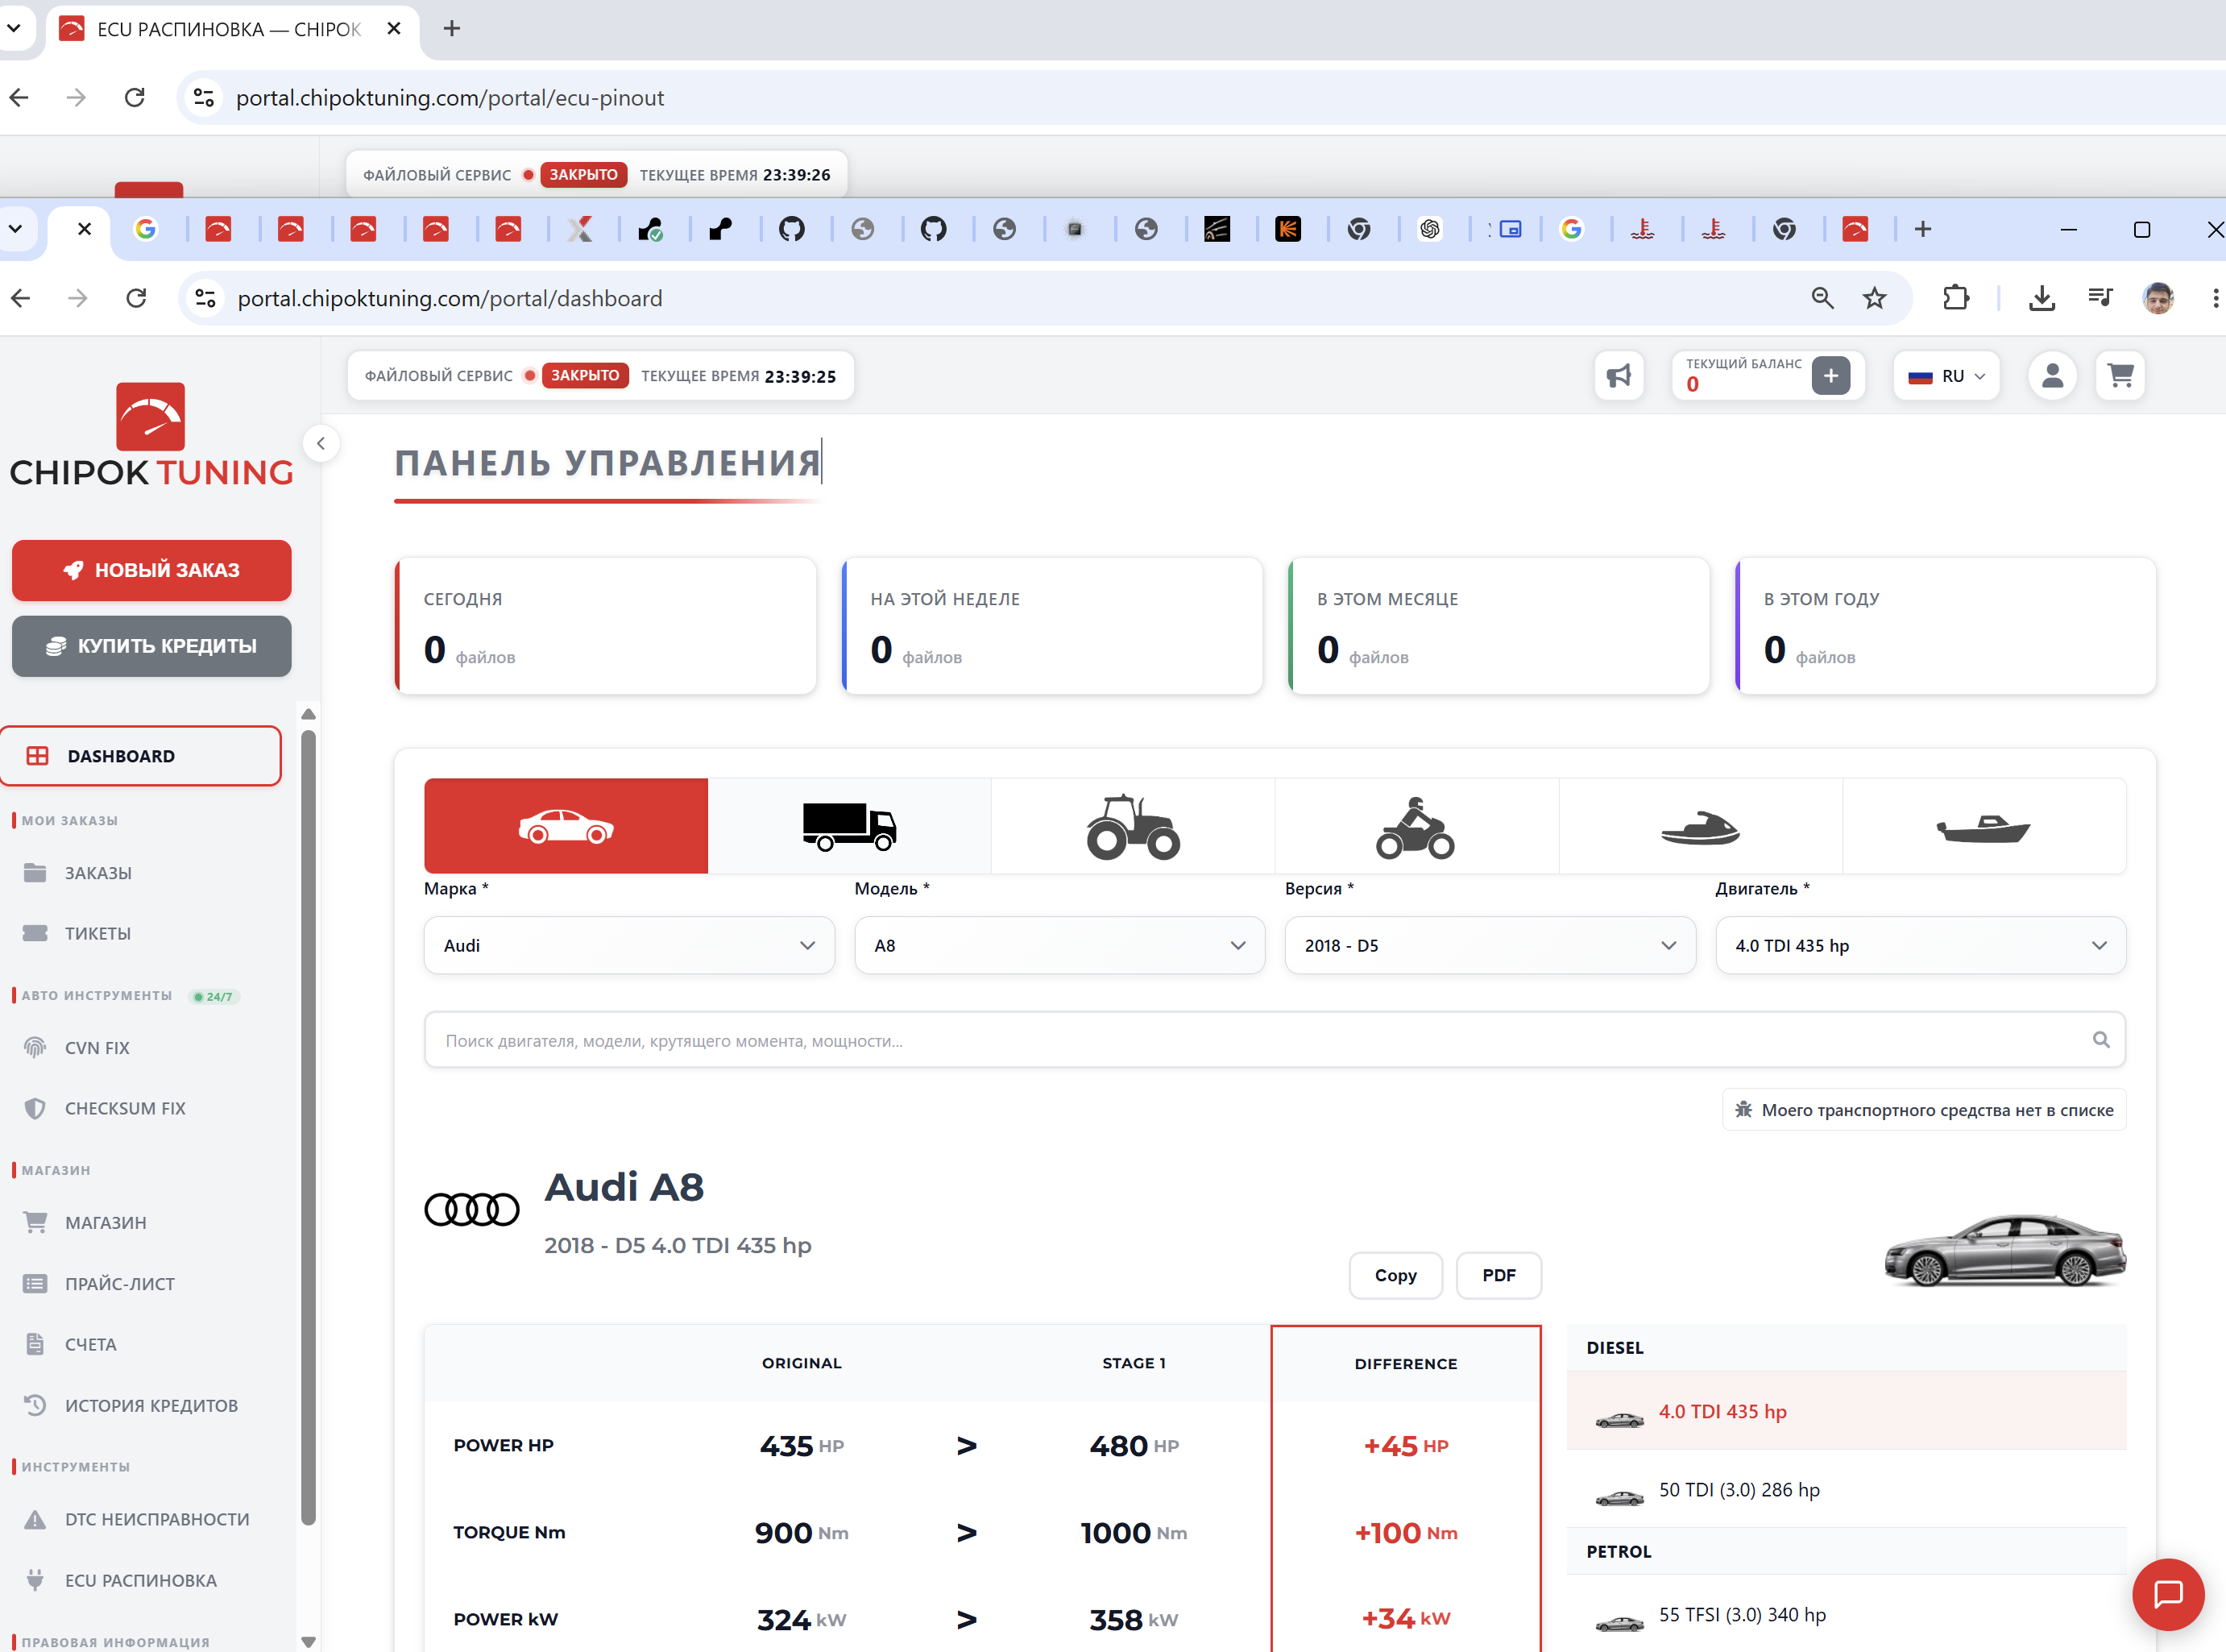
Task: Open a new tab in the front window
Action: pos(1922,229)
